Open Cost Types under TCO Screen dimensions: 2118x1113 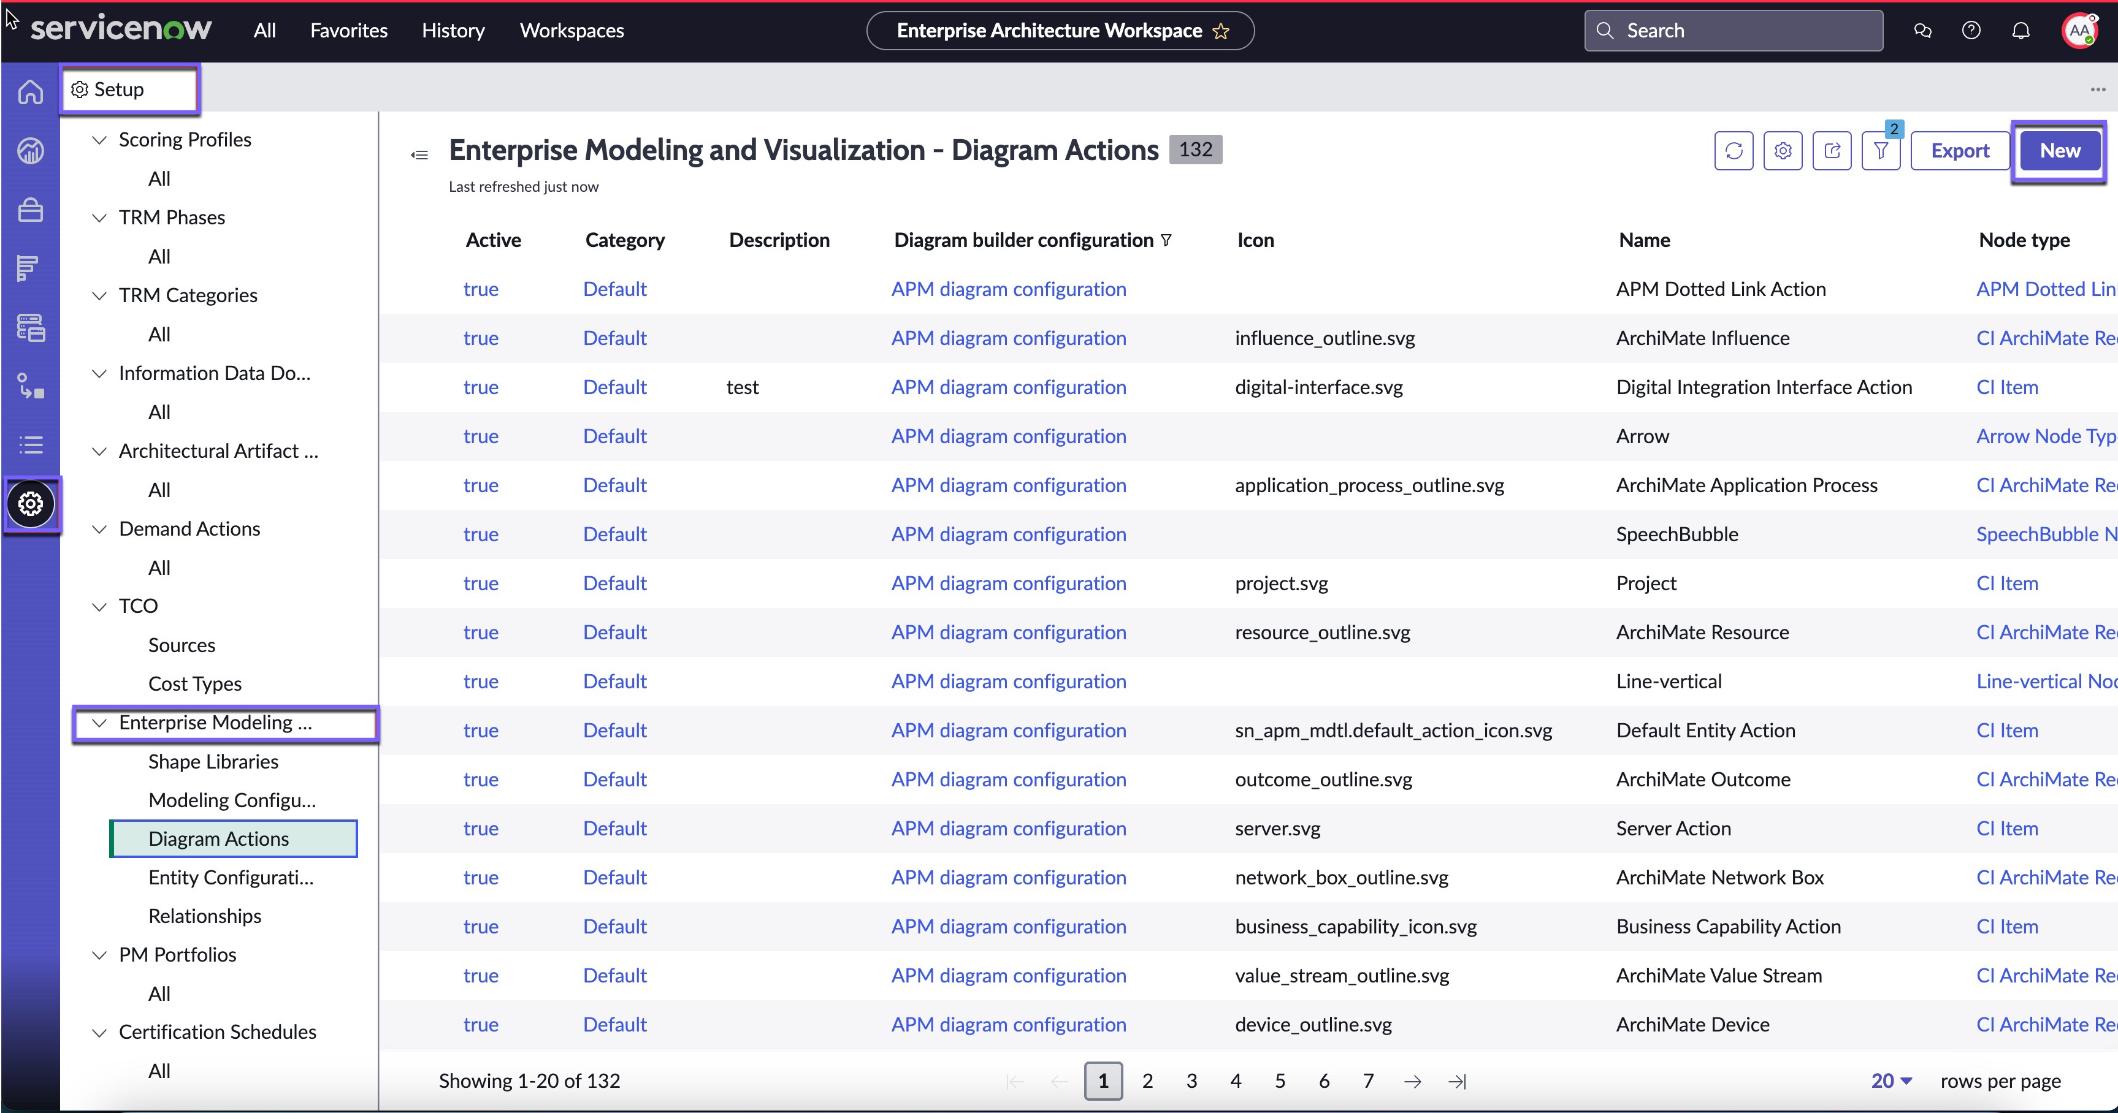click(x=195, y=684)
